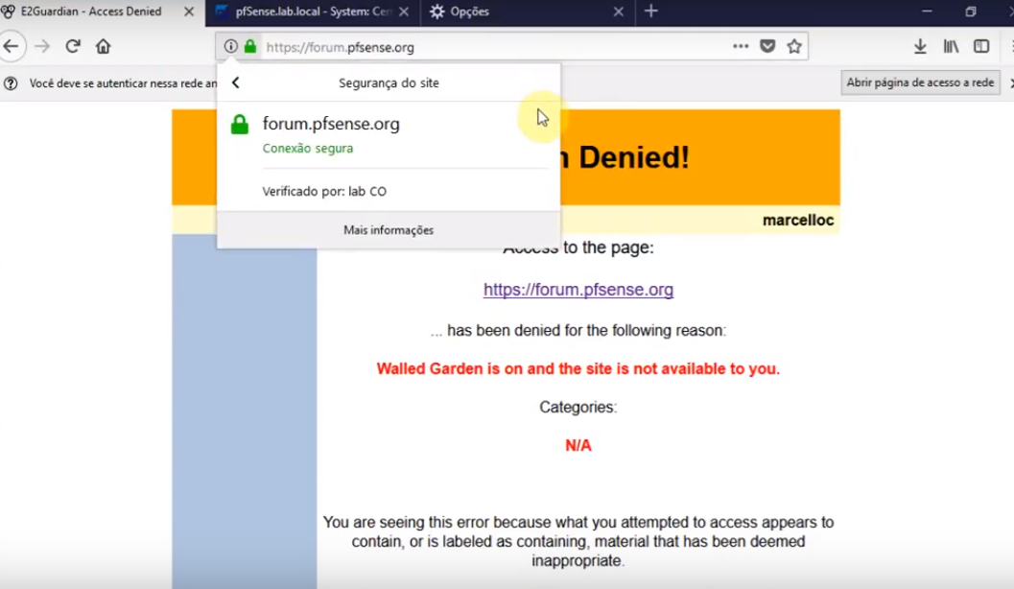This screenshot has width=1014, height=589.
Task: Minimize the Firefox window
Action: (927, 12)
